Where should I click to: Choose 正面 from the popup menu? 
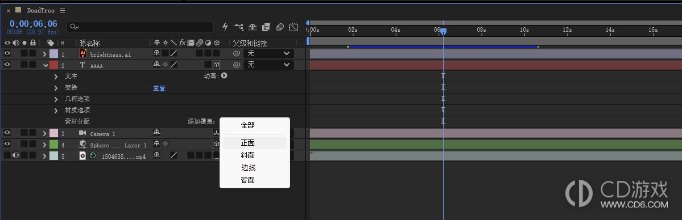[x=254, y=143]
